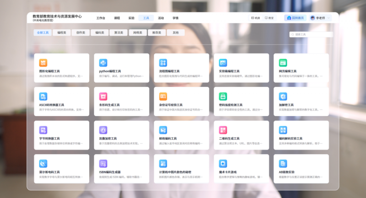The width and height of the screenshot is (366, 198).
Task: Open the 图形化编程工具 icon
Action: click(x=43, y=63)
